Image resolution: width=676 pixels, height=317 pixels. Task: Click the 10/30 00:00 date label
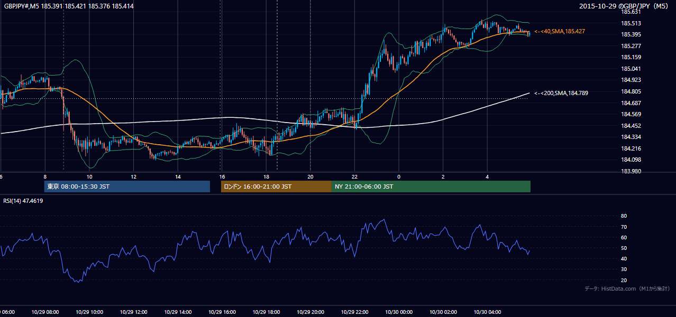pyautogui.click(x=398, y=312)
